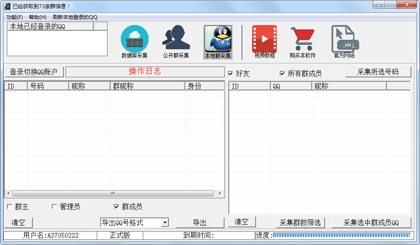This screenshot has height=245, width=420.
Task: Open the 视频教程 video tutorial icon
Action: click(264, 39)
